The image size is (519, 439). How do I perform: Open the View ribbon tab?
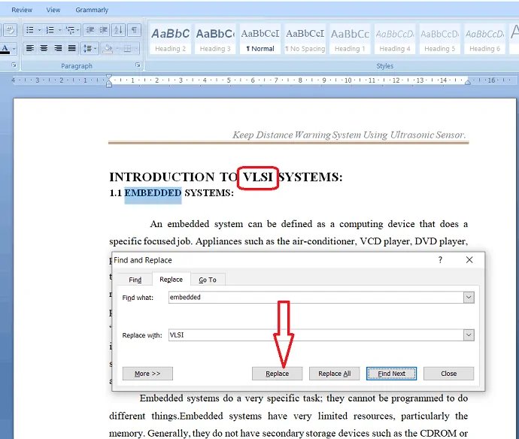(53, 10)
